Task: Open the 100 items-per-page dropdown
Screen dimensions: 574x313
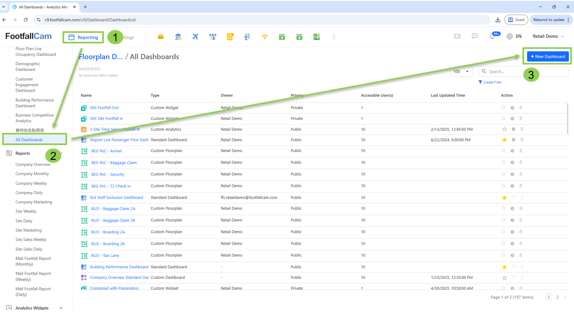Action: tap(461, 72)
